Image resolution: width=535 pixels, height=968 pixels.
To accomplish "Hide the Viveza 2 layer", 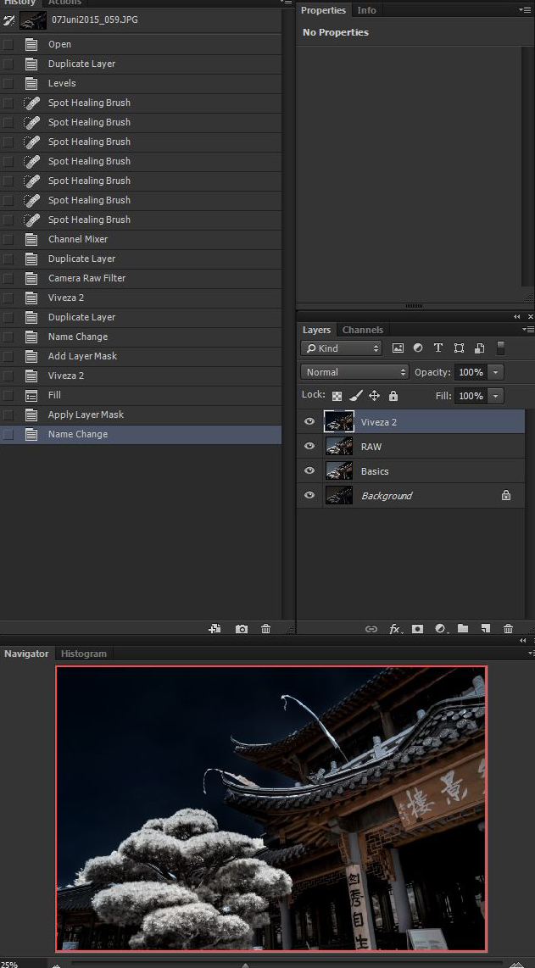I will click(x=309, y=422).
